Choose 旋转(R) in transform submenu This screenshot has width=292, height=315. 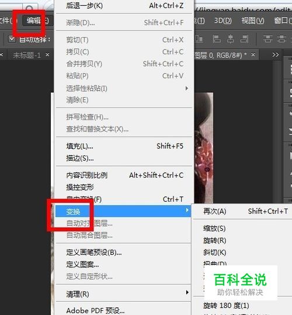242,240
